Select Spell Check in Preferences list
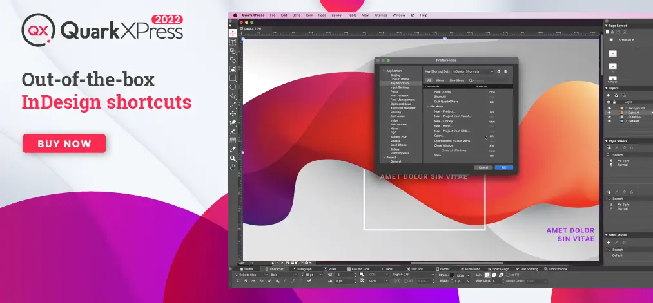The image size is (653, 303). tap(398, 145)
